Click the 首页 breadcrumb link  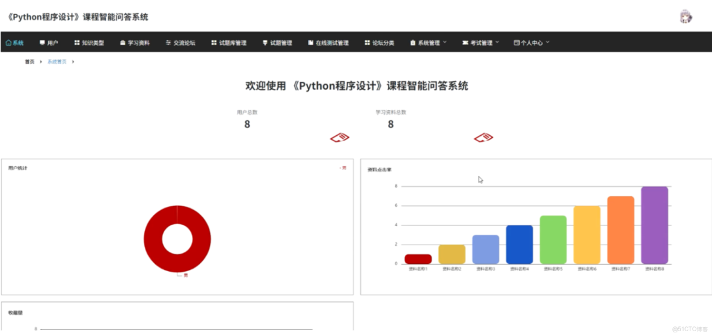29,62
